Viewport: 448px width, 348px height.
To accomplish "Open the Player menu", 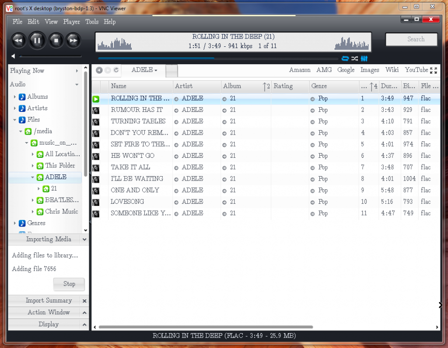I will tap(71, 22).
